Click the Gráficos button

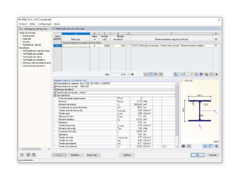(x=127, y=155)
